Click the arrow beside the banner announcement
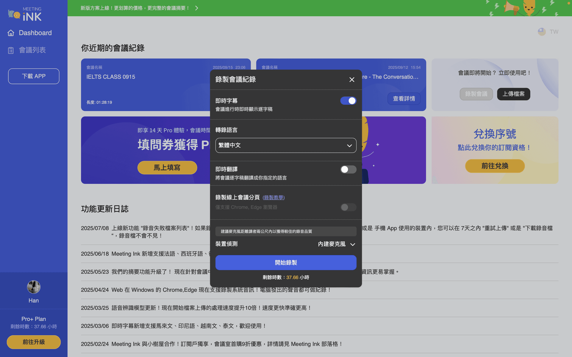The width and height of the screenshot is (572, 357). [x=197, y=8]
